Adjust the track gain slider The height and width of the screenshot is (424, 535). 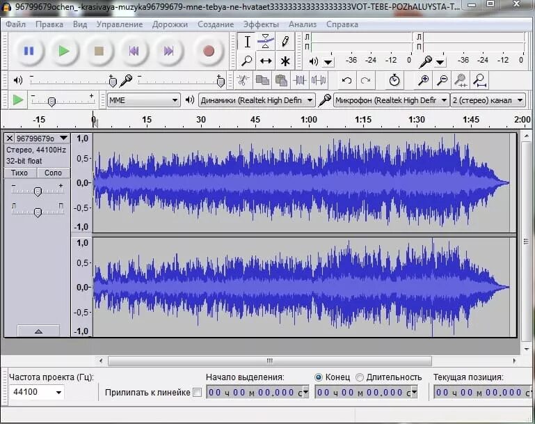coord(38,191)
